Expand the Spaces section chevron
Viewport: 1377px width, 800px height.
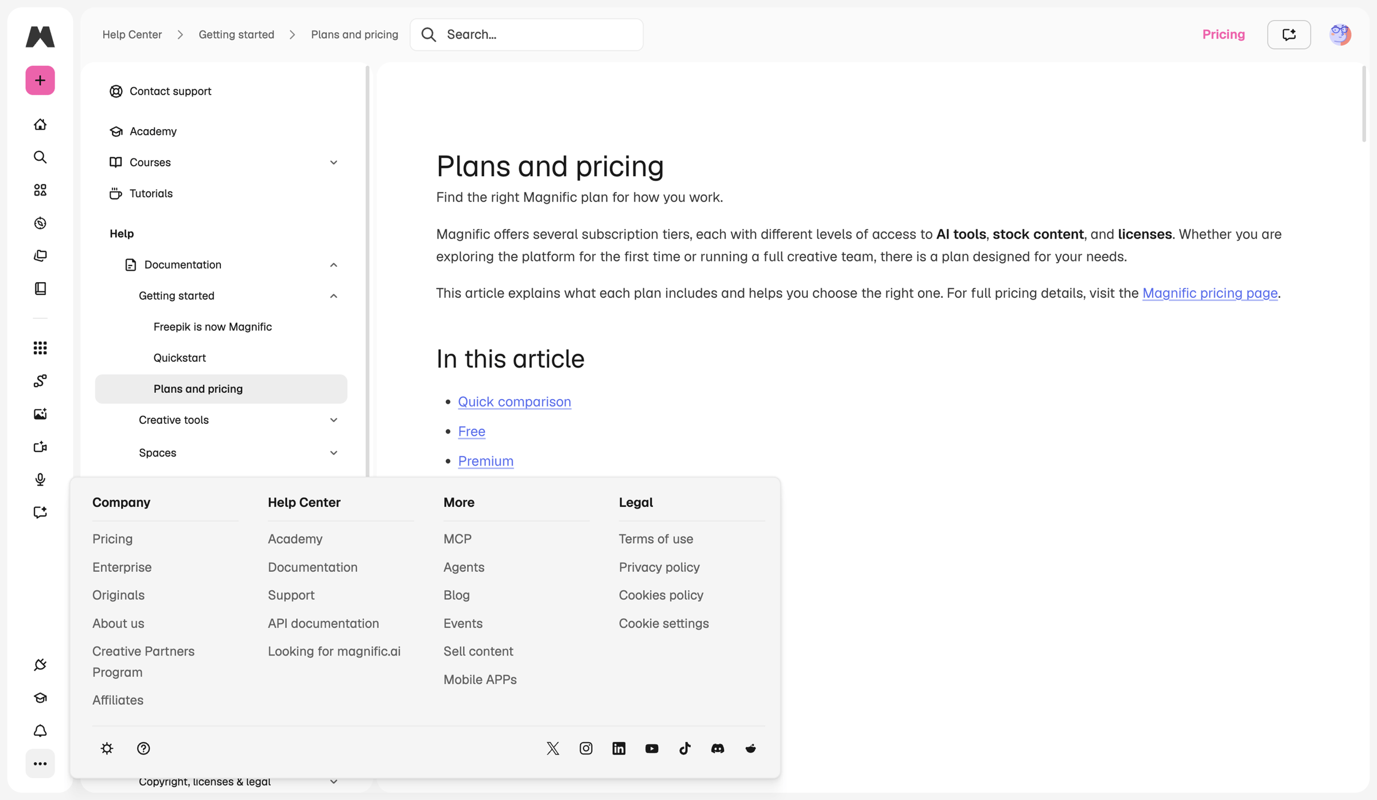(x=333, y=452)
